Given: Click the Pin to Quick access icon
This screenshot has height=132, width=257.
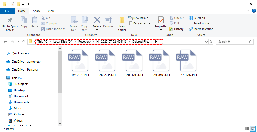Looking at the screenshot, I should (x=10, y=20).
